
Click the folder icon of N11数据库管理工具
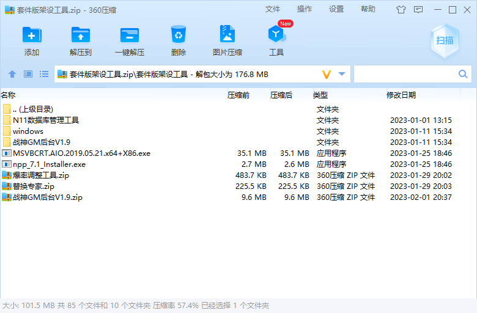point(7,120)
